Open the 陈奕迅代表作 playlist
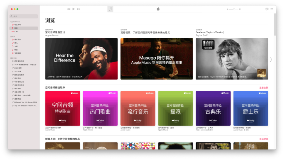The image size is (284, 160). [24, 75]
